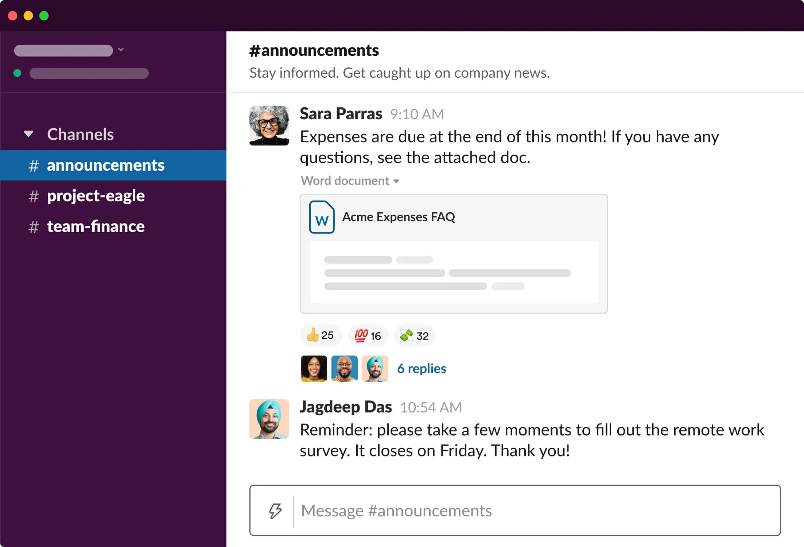This screenshot has width=804, height=547.
Task: Click the hash icon beside project-eagle
Action: [x=34, y=196]
